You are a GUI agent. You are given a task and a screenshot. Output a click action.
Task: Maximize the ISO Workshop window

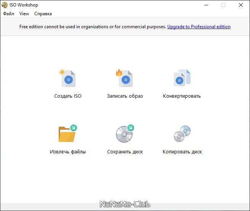tap(223, 5)
